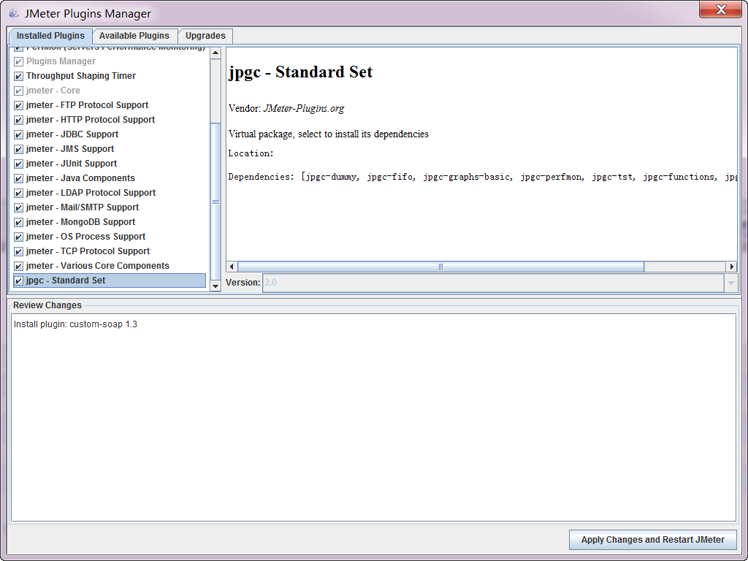
Task: Toggle jmeter - JMS Support checkbox
Action: pyautogui.click(x=18, y=149)
